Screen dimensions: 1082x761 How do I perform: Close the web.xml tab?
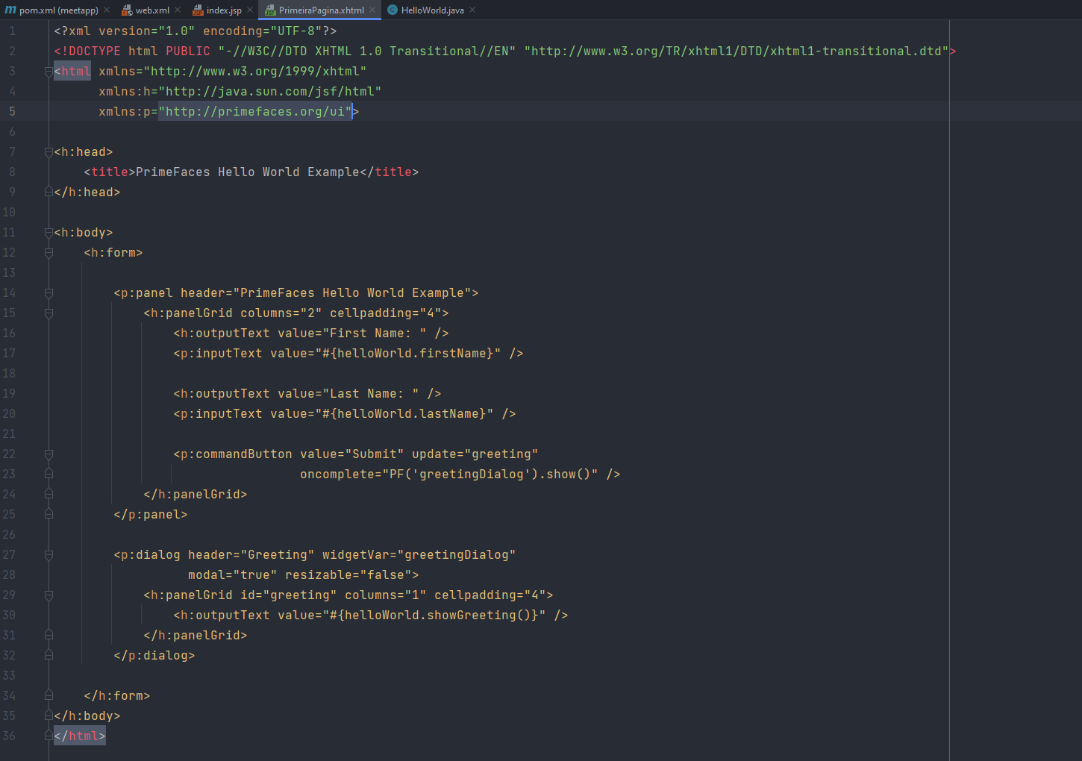click(178, 10)
